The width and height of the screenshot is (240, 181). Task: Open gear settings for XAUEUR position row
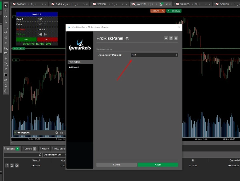pyautogui.click(x=17, y=165)
